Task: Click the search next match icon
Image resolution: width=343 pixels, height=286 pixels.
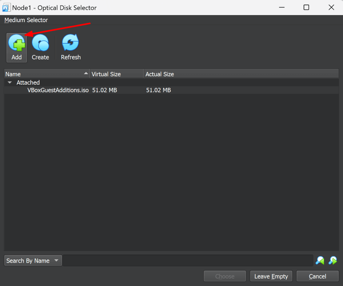Action: click(x=333, y=260)
